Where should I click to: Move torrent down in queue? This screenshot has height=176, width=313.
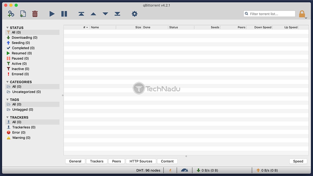point(105,14)
